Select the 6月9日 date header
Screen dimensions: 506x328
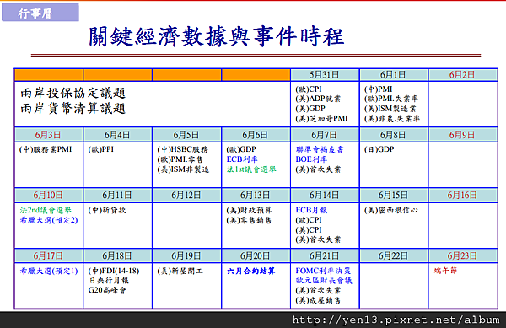point(462,135)
